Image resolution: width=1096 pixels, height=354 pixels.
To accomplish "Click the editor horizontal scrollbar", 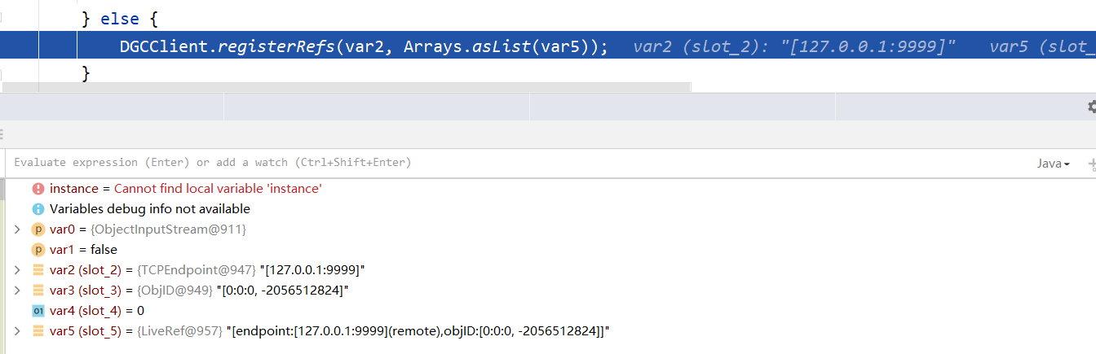I will 347,86.
